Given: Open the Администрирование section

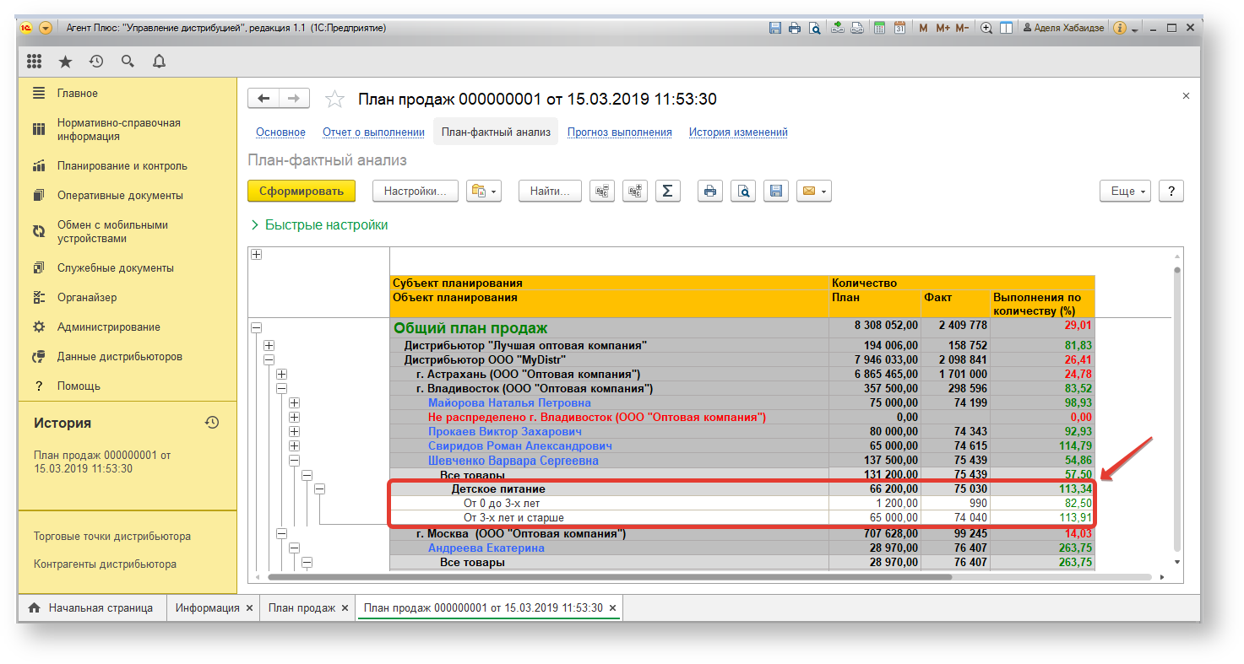Looking at the screenshot, I should pos(109,327).
